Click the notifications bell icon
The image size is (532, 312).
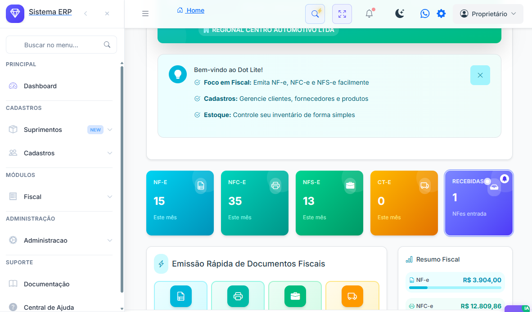click(369, 14)
